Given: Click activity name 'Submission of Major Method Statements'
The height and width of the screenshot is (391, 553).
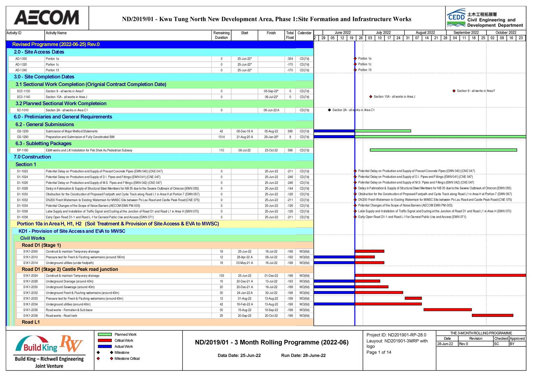Looking at the screenshot, I should click(x=72, y=131).
